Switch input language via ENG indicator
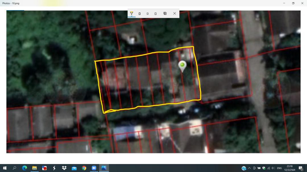 (279, 168)
